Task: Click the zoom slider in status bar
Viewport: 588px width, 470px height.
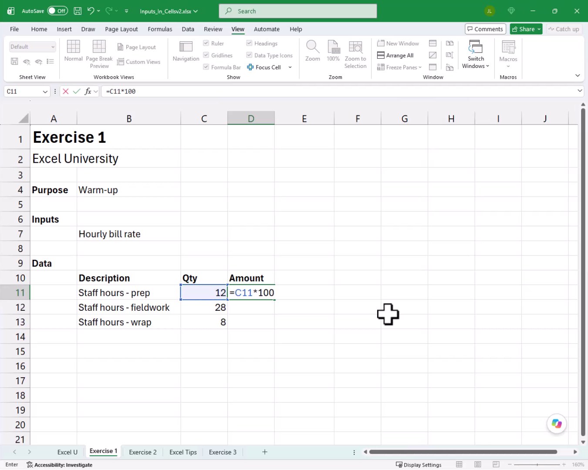Action: tap(537, 465)
